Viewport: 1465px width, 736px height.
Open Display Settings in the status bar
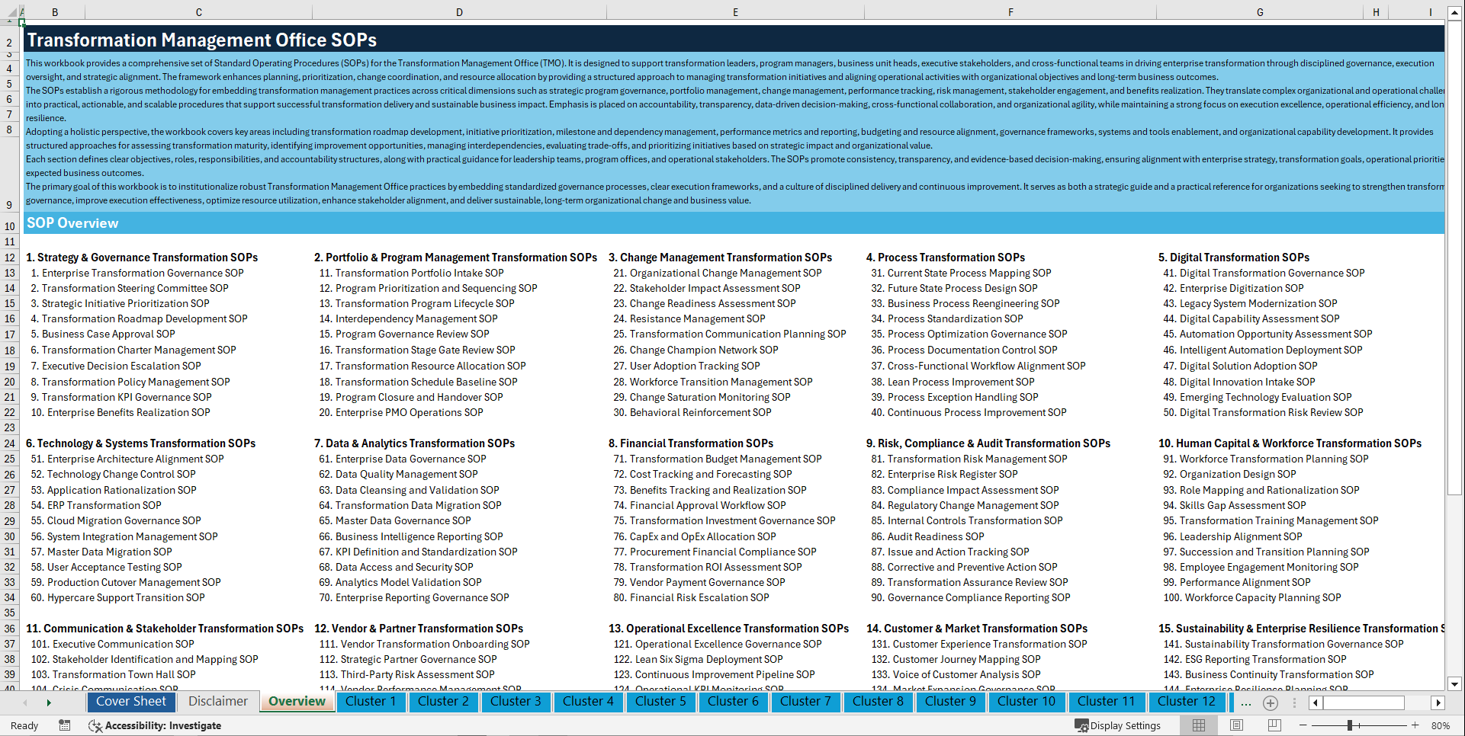click(x=1118, y=725)
